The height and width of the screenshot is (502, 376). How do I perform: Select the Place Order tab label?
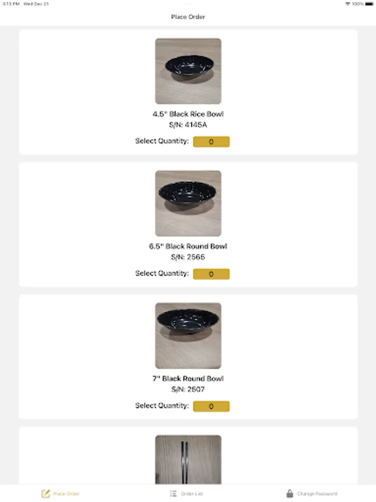click(x=66, y=494)
